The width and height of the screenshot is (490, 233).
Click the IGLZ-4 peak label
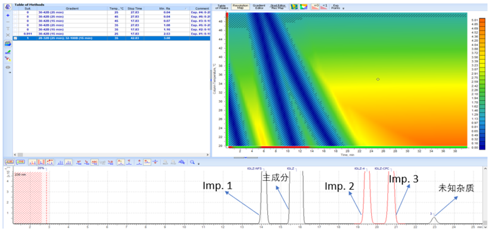pyautogui.click(x=359, y=168)
